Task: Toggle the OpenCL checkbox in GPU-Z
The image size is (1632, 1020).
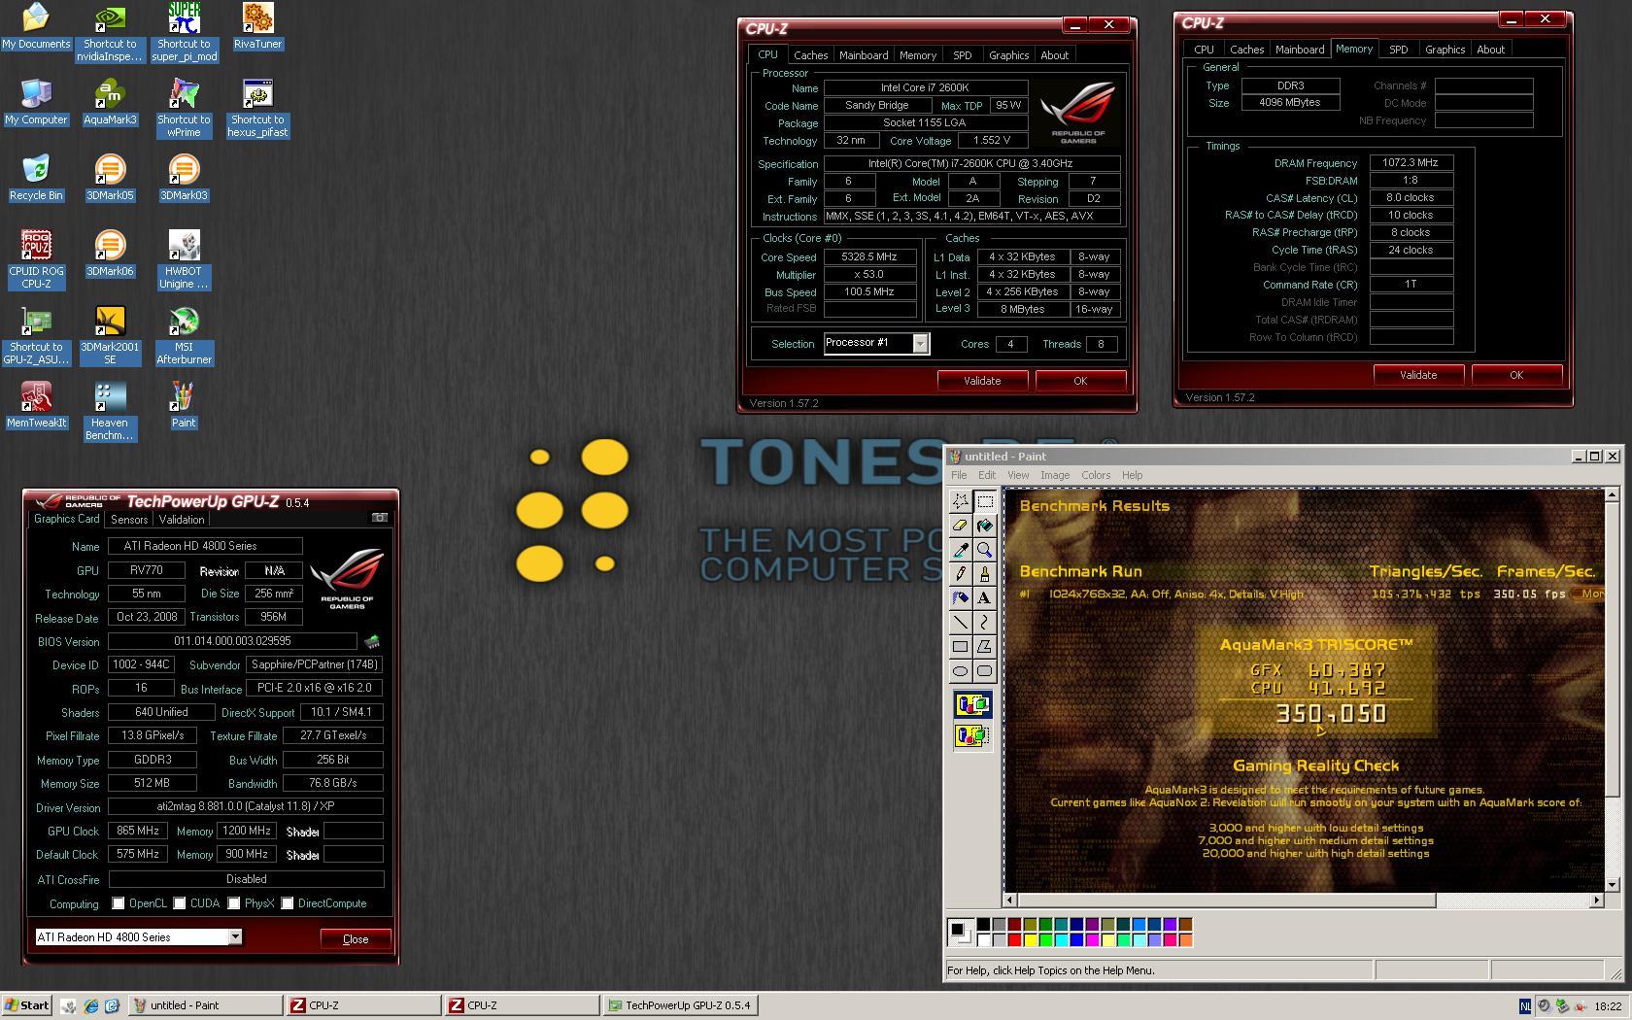Action: click(x=119, y=903)
